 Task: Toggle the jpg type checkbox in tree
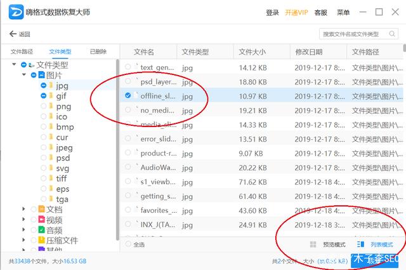(x=44, y=85)
